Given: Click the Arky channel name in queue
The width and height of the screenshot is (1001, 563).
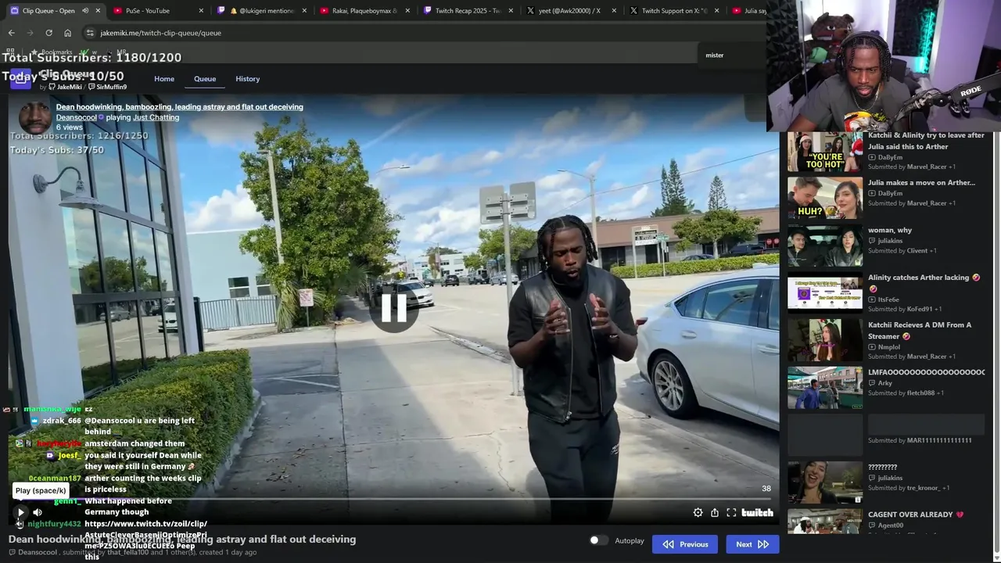Looking at the screenshot, I should [884, 383].
